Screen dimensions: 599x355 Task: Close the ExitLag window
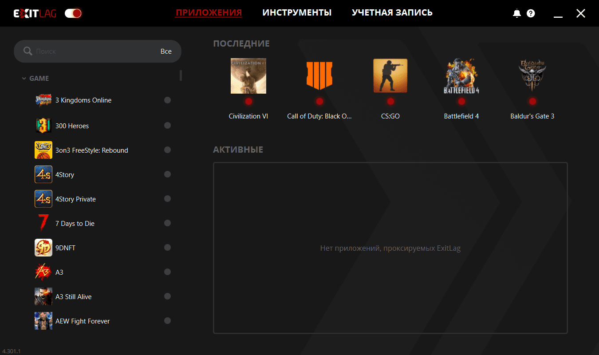click(x=581, y=13)
